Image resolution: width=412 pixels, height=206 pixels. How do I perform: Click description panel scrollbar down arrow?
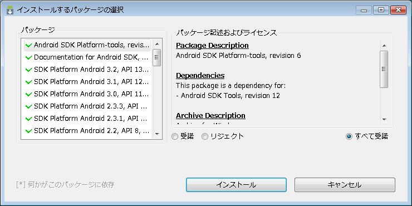(384, 120)
